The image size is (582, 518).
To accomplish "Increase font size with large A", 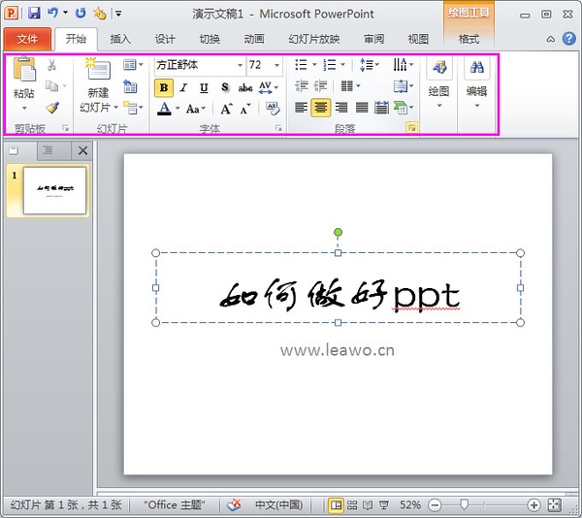I will point(226,109).
